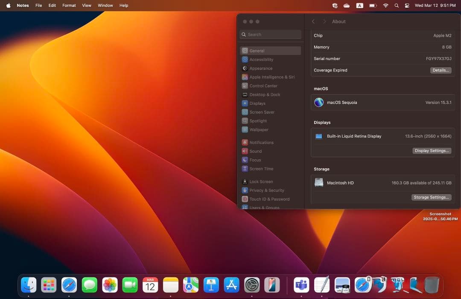Screen dimensions: 461x299
Task: Open the Edit menu
Action: (x=52, y=5)
